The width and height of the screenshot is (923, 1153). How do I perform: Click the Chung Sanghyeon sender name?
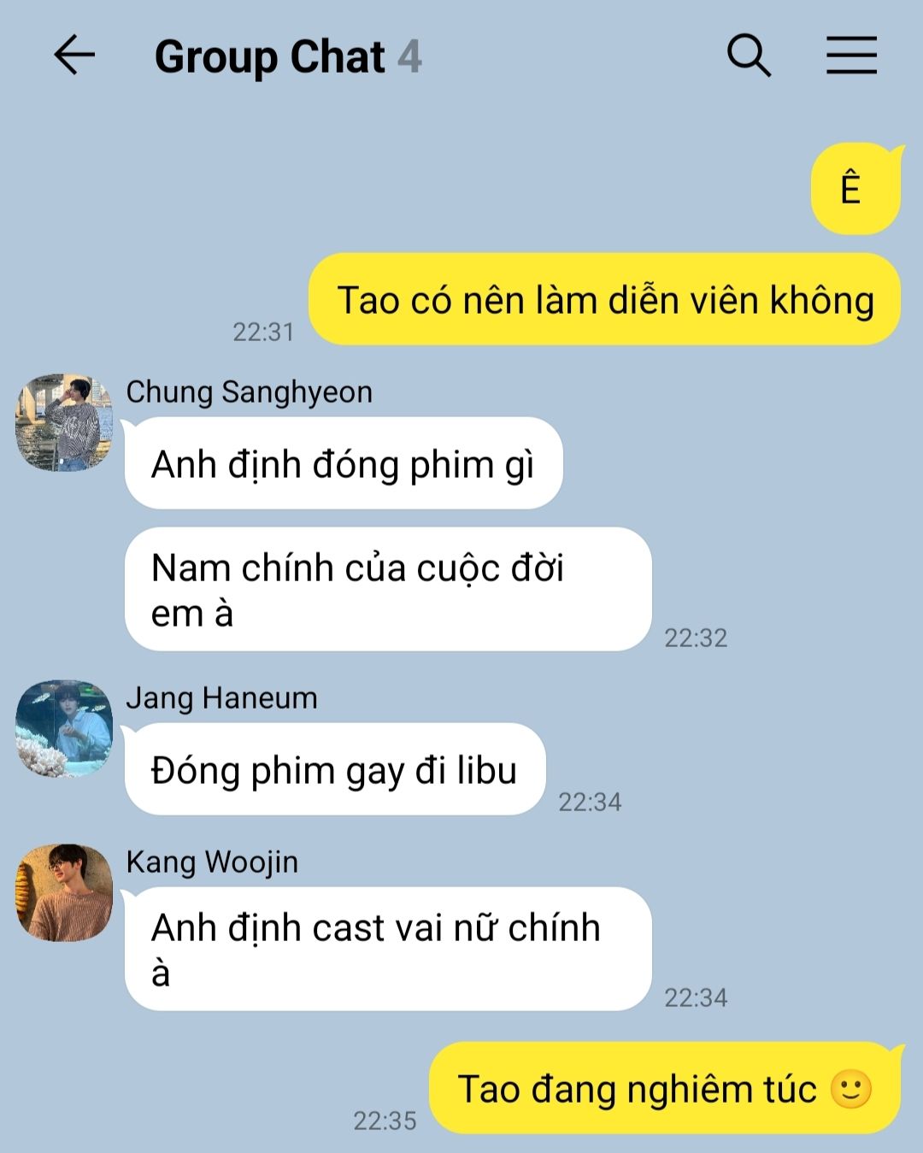pyautogui.click(x=250, y=391)
